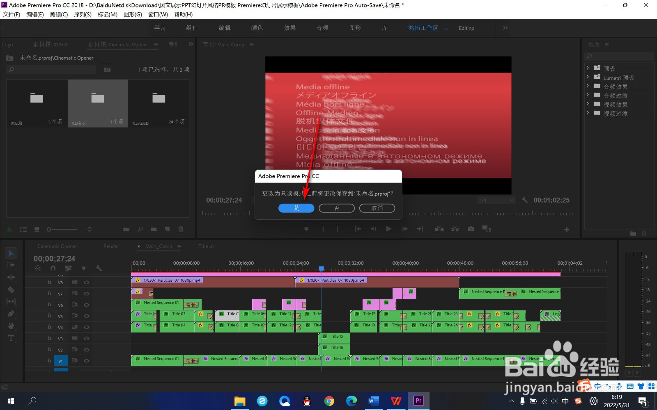Open timeline display settings wrench

(99, 268)
